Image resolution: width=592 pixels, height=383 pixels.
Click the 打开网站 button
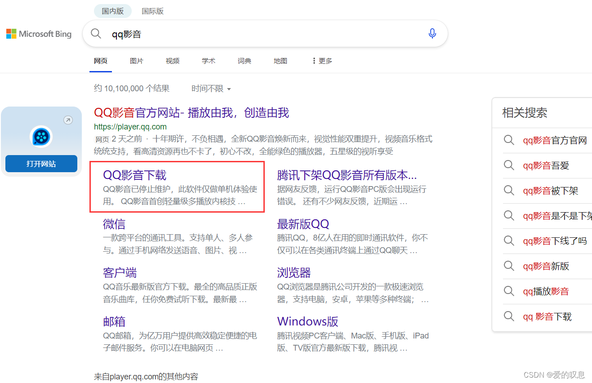tap(41, 164)
